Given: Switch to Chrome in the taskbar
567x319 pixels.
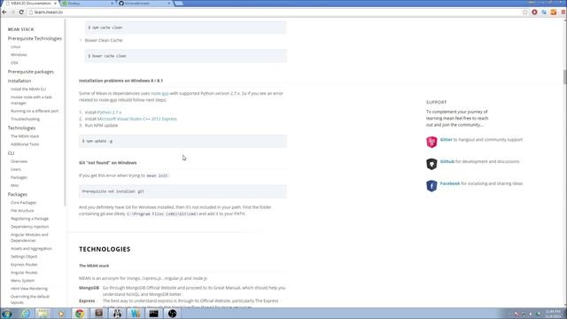Looking at the screenshot, I should (x=80, y=314).
